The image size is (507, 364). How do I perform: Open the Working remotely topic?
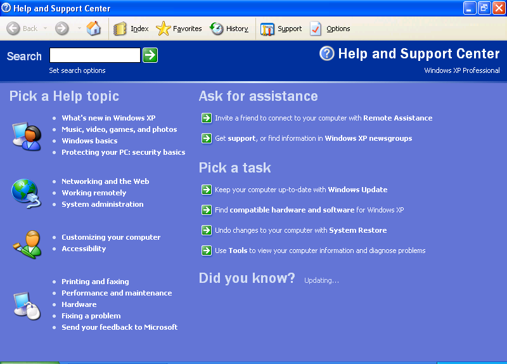coord(94,193)
